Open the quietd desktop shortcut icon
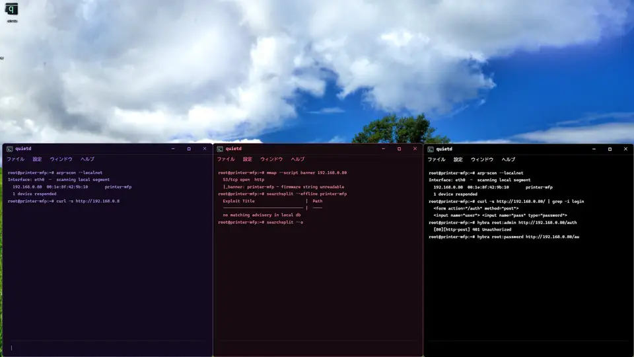Viewport: 634px width, 357px height. pos(11,9)
